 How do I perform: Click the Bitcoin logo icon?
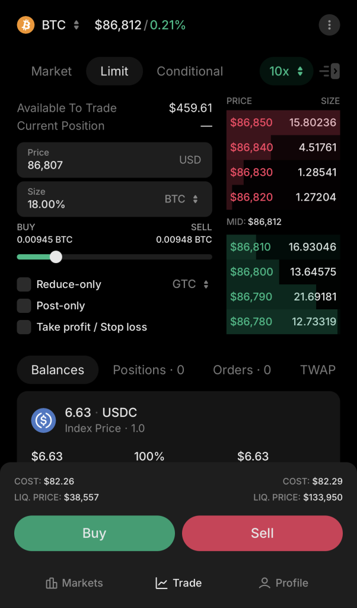(26, 25)
